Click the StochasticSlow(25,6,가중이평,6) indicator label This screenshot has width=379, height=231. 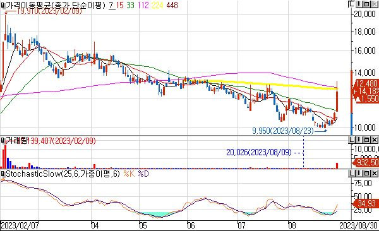(x=63, y=174)
